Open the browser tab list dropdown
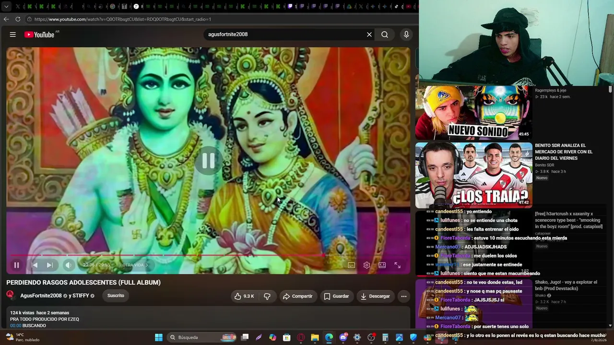The width and height of the screenshot is (614, 345). tap(5, 6)
